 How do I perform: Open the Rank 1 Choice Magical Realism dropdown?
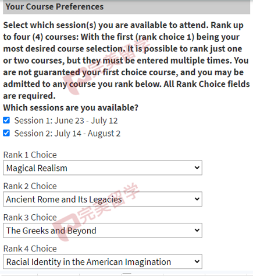102,167
